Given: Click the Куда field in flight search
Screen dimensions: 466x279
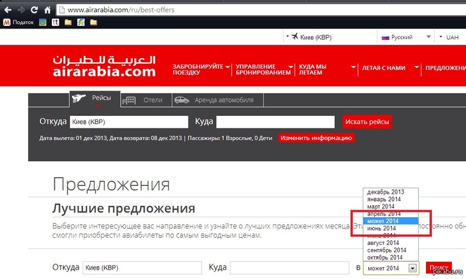Looking at the screenshot, I should coord(275,122).
